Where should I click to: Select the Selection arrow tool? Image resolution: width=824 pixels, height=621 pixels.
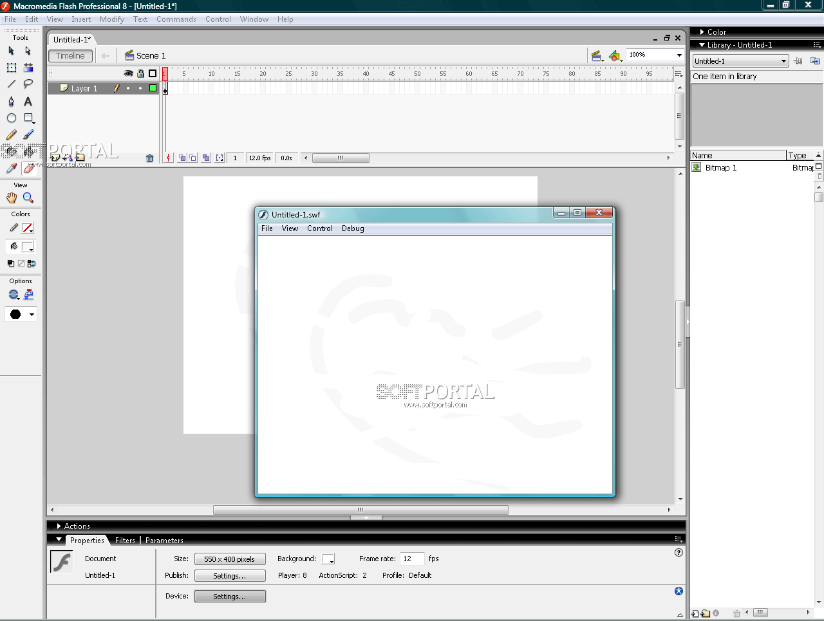click(x=12, y=51)
